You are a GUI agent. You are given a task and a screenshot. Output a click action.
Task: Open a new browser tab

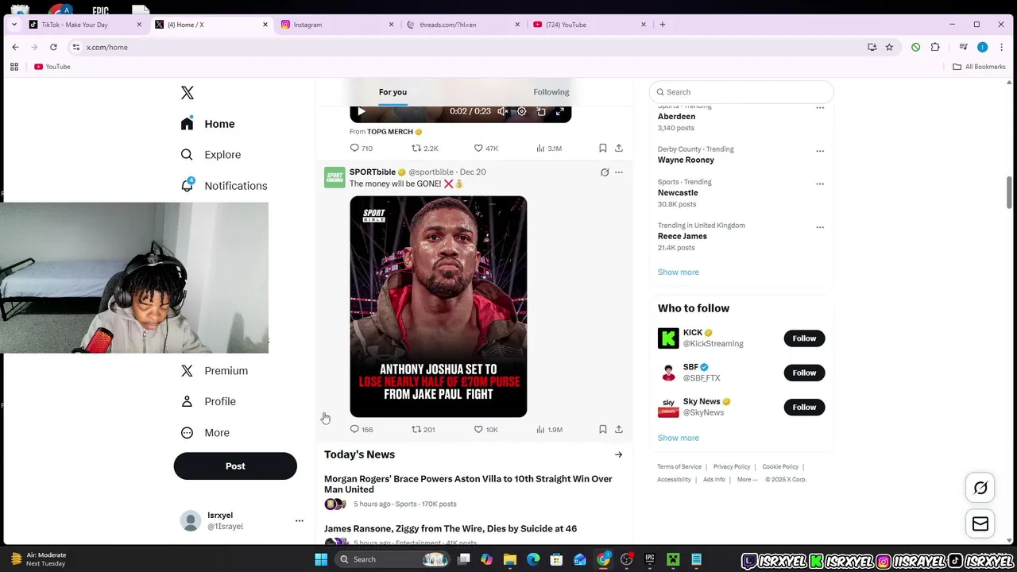(x=663, y=25)
